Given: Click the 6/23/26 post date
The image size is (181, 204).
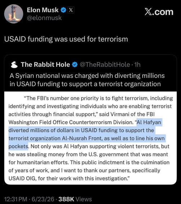Looking at the screenshot, I should point(43,199).
